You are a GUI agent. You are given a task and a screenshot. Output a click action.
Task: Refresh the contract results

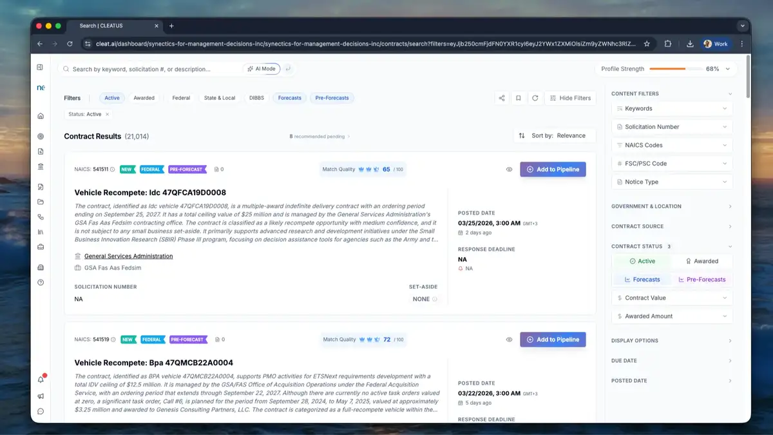tap(535, 98)
